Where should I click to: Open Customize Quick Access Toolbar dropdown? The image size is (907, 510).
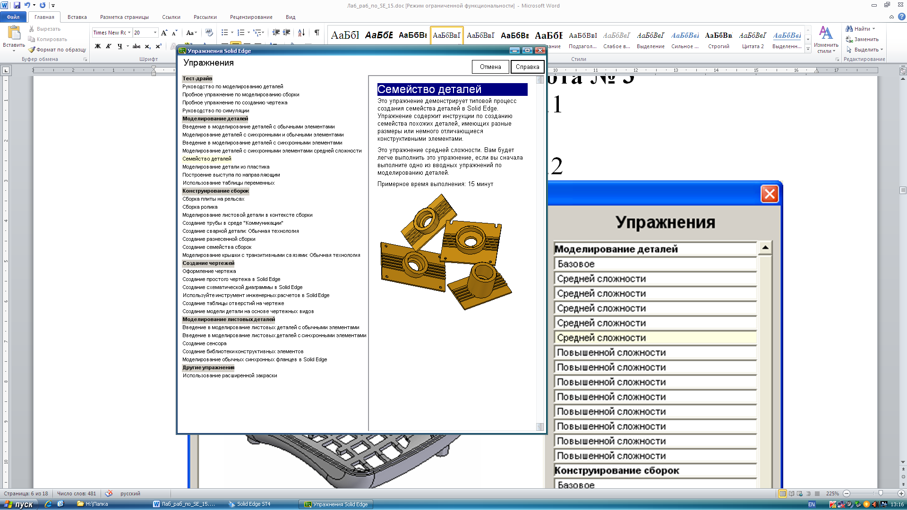pos(53,6)
